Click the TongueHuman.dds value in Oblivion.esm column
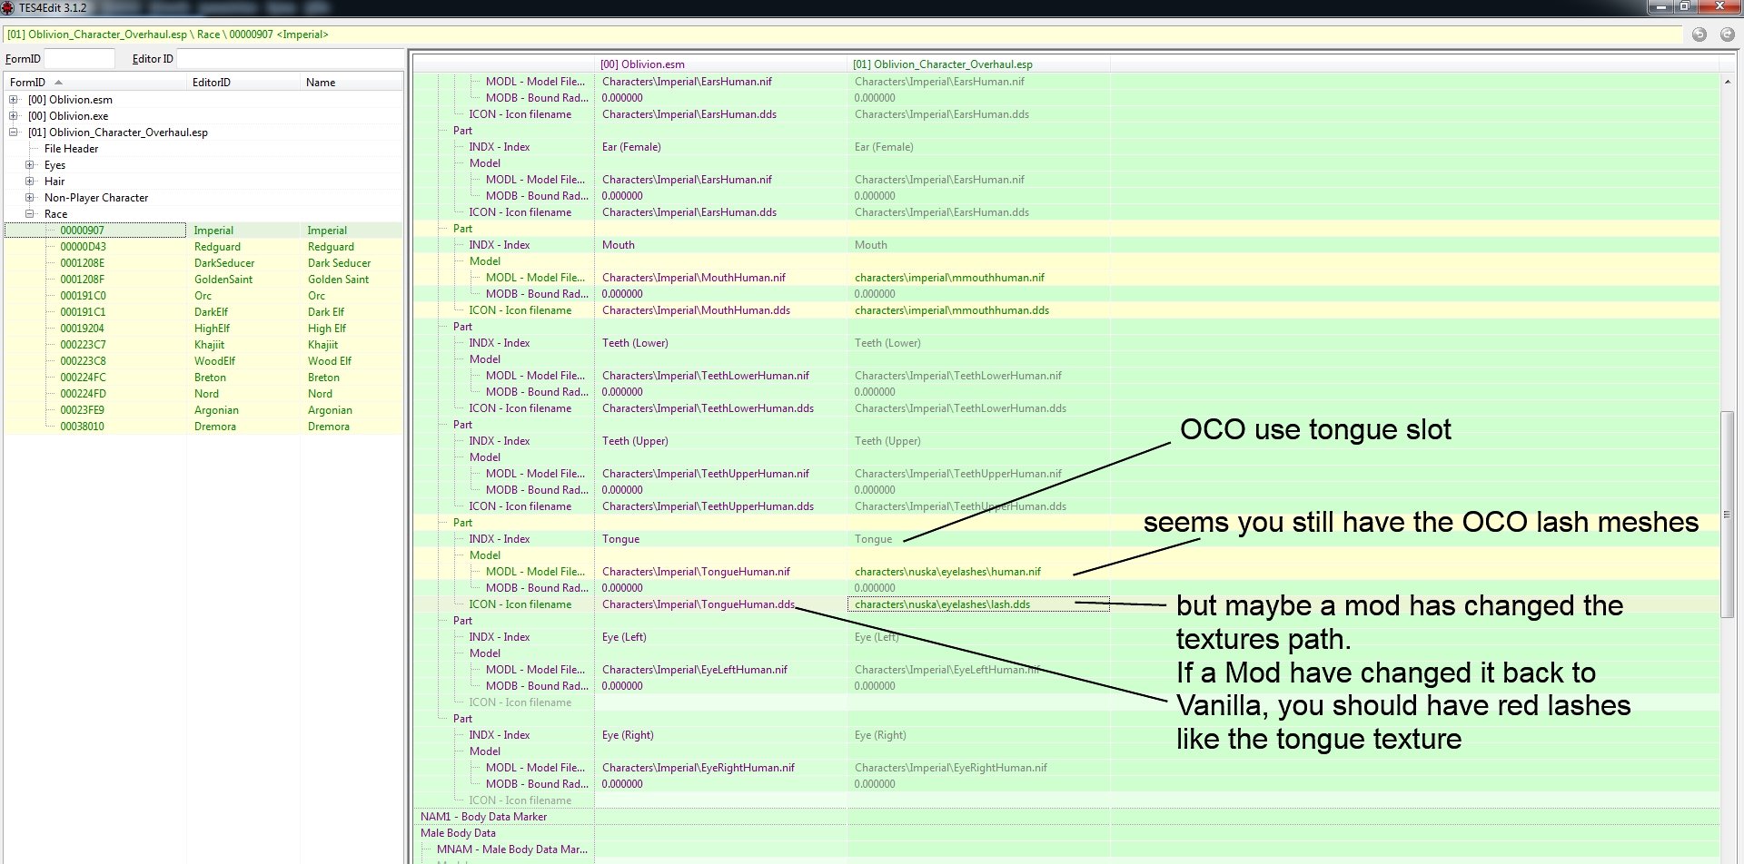 [x=699, y=604]
